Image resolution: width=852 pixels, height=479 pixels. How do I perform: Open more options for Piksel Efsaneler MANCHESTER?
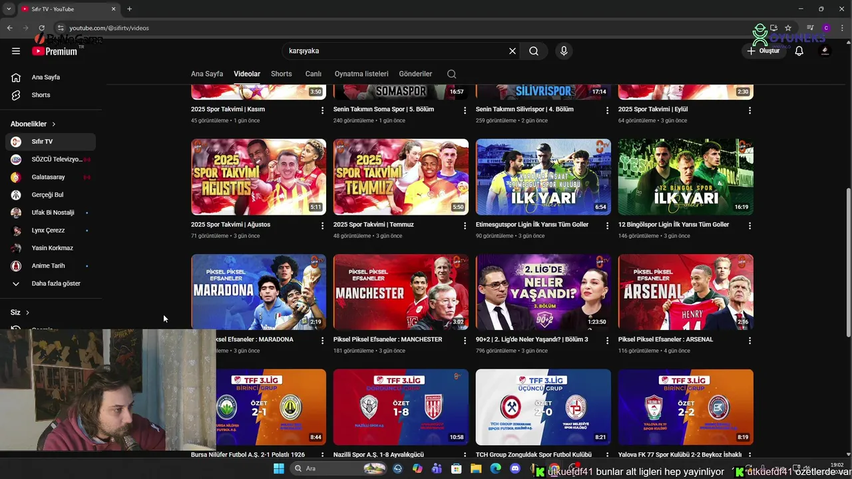[x=465, y=341]
